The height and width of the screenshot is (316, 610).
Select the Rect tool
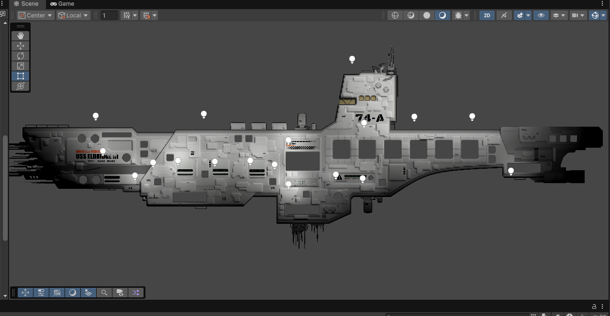[21, 76]
